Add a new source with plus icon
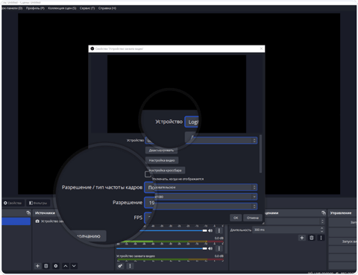This screenshot has height=275, width=358. 37,266
